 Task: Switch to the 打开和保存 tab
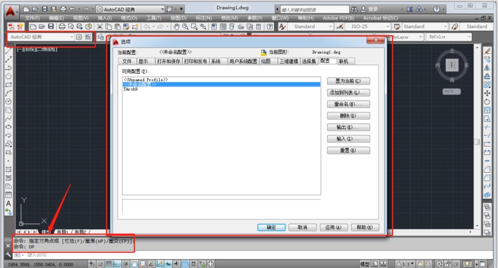coord(168,61)
